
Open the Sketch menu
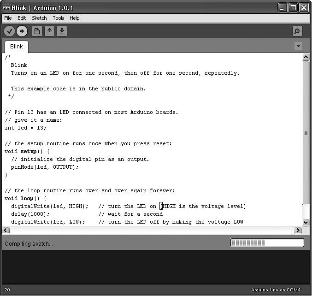tap(39, 18)
